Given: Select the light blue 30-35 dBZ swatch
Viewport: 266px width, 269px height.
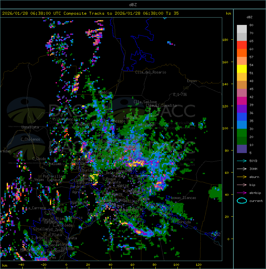Looking at the screenshot, I should click(242, 125).
